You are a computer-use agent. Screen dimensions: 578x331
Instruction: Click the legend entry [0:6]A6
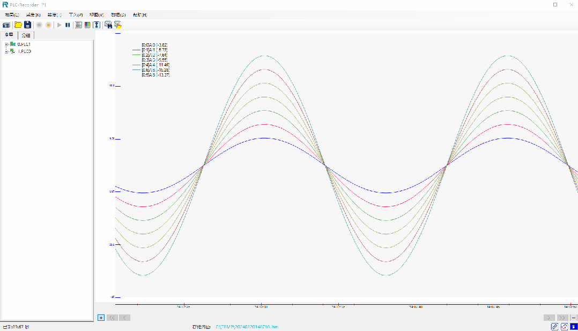pos(155,70)
